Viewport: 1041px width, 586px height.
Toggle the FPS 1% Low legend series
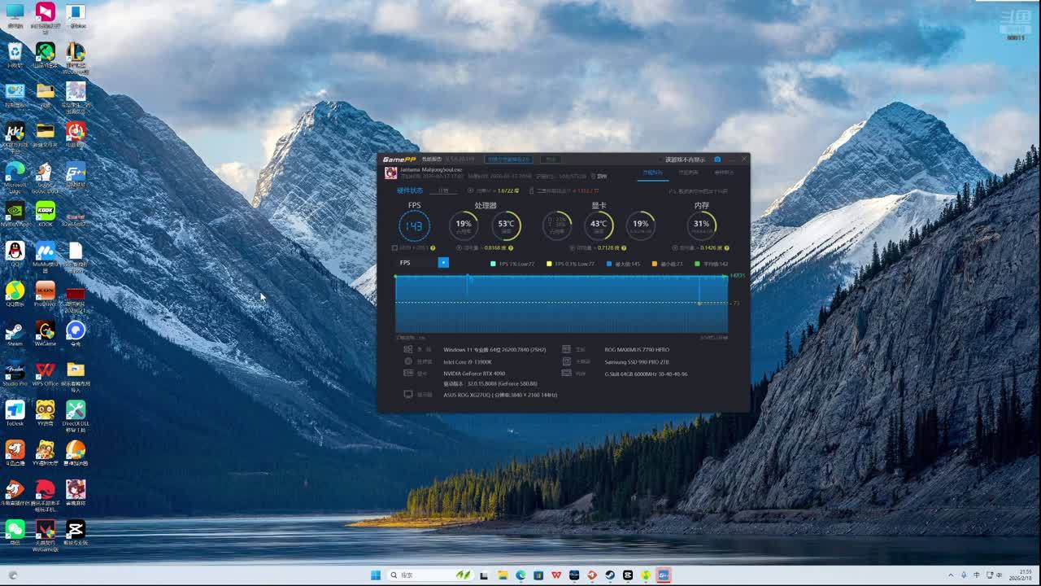coord(493,264)
